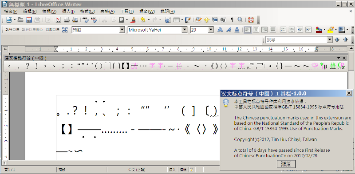Toggle Centered paragraph alignment
This screenshot has width=355, height=174.
click(256, 30)
